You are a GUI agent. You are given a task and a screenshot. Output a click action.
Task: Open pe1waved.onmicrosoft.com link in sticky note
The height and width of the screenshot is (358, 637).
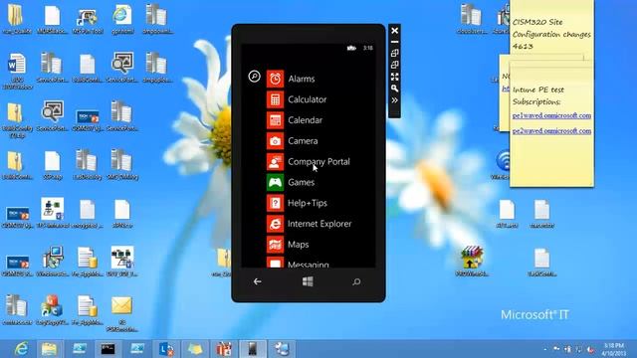(551, 115)
